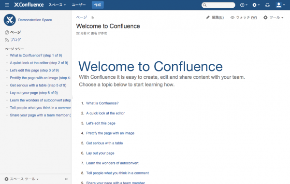Screen dimensions: 290x184
Task: Open tree item Learn the wonders of autoconvert
Action: coord(40,100)
